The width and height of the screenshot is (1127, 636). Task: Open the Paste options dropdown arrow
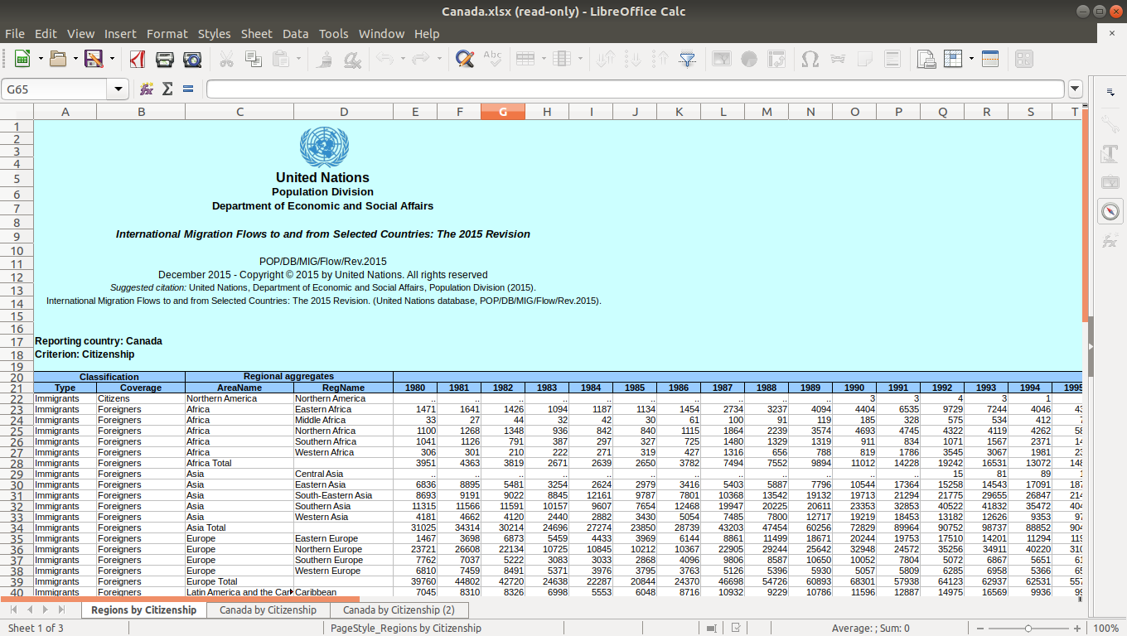297,59
